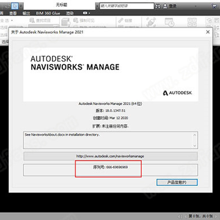Click the keyword search input field
Viewport: 220px width, 220px height.
tap(127, 6)
